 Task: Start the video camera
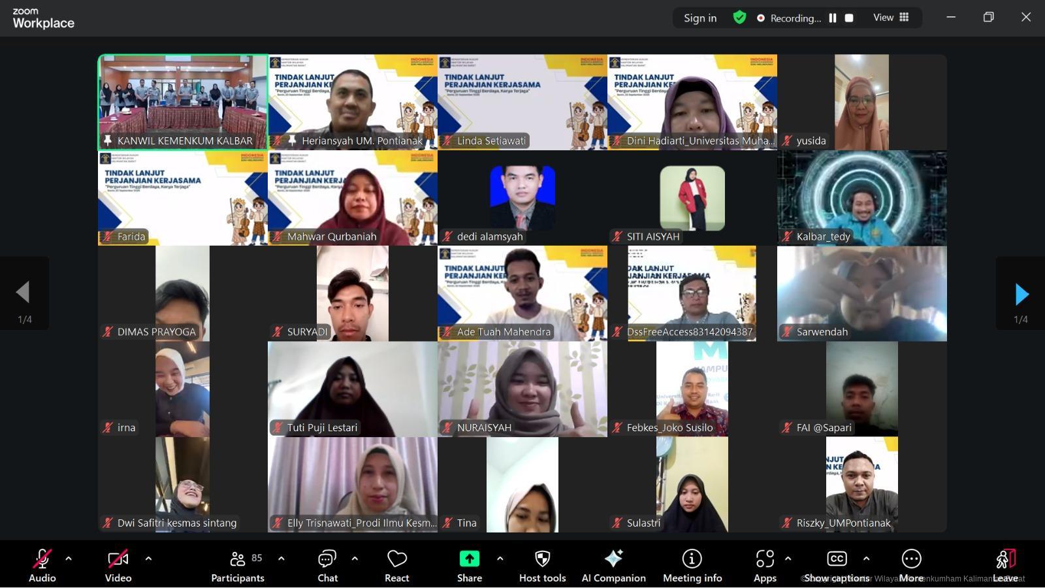tap(118, 563)
